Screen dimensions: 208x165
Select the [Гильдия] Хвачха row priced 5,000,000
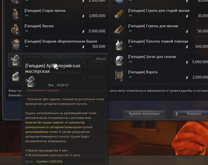coord(58,29)
